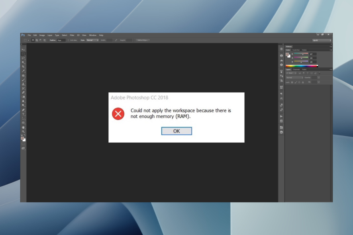Toggle the smart object layer filter
353x235 pixels.
click(316, 73)
